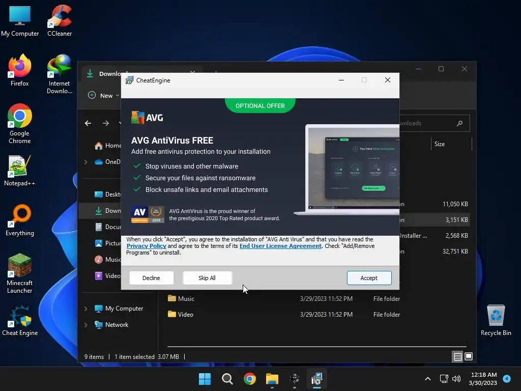Decline the AVG AntiVirus offer

(x=151, y=278)
